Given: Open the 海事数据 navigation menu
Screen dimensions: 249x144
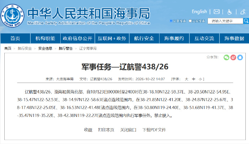Looking at the screenshot, I should 234,38.
